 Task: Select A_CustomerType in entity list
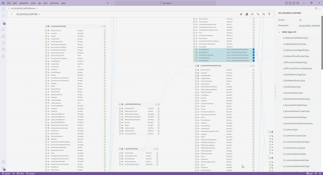290,130
